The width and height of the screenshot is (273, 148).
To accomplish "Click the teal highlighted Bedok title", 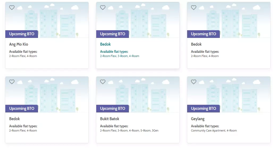I will 105,44.
